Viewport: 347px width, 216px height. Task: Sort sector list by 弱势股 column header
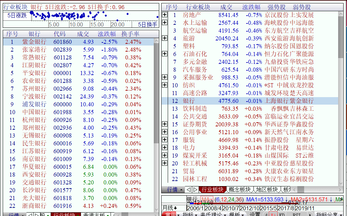pyautogui.click(x=302, y=7)
